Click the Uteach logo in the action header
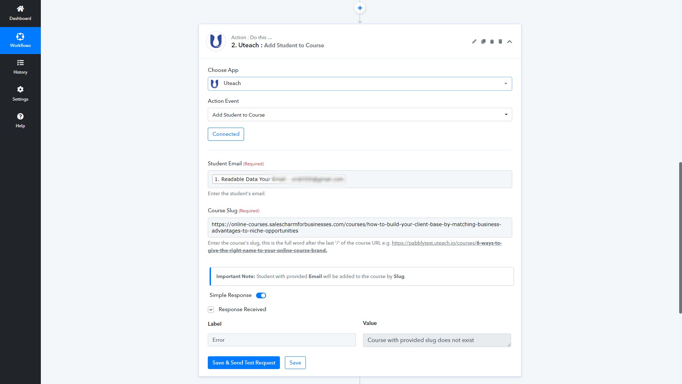 pos(216,41)
